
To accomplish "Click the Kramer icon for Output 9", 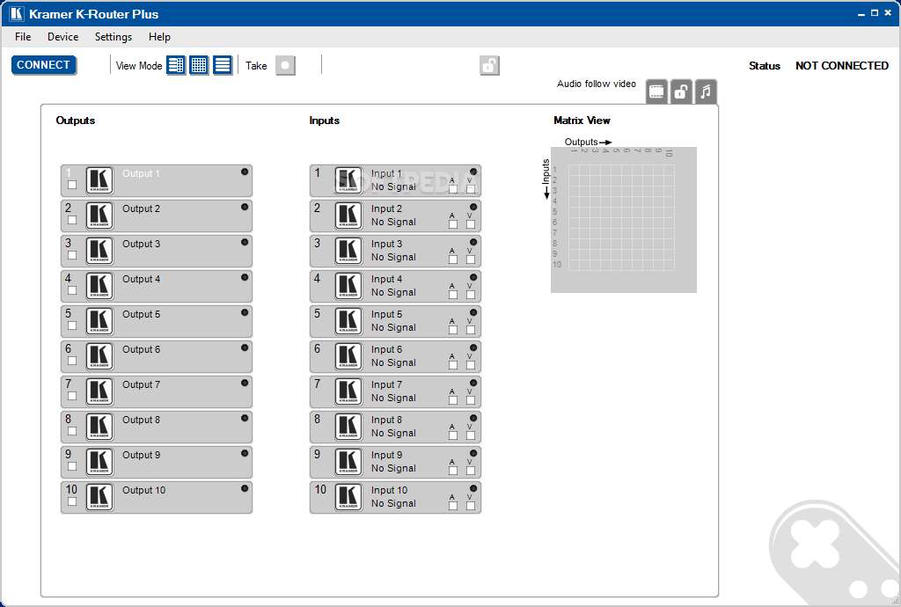I will click(99, 462).
